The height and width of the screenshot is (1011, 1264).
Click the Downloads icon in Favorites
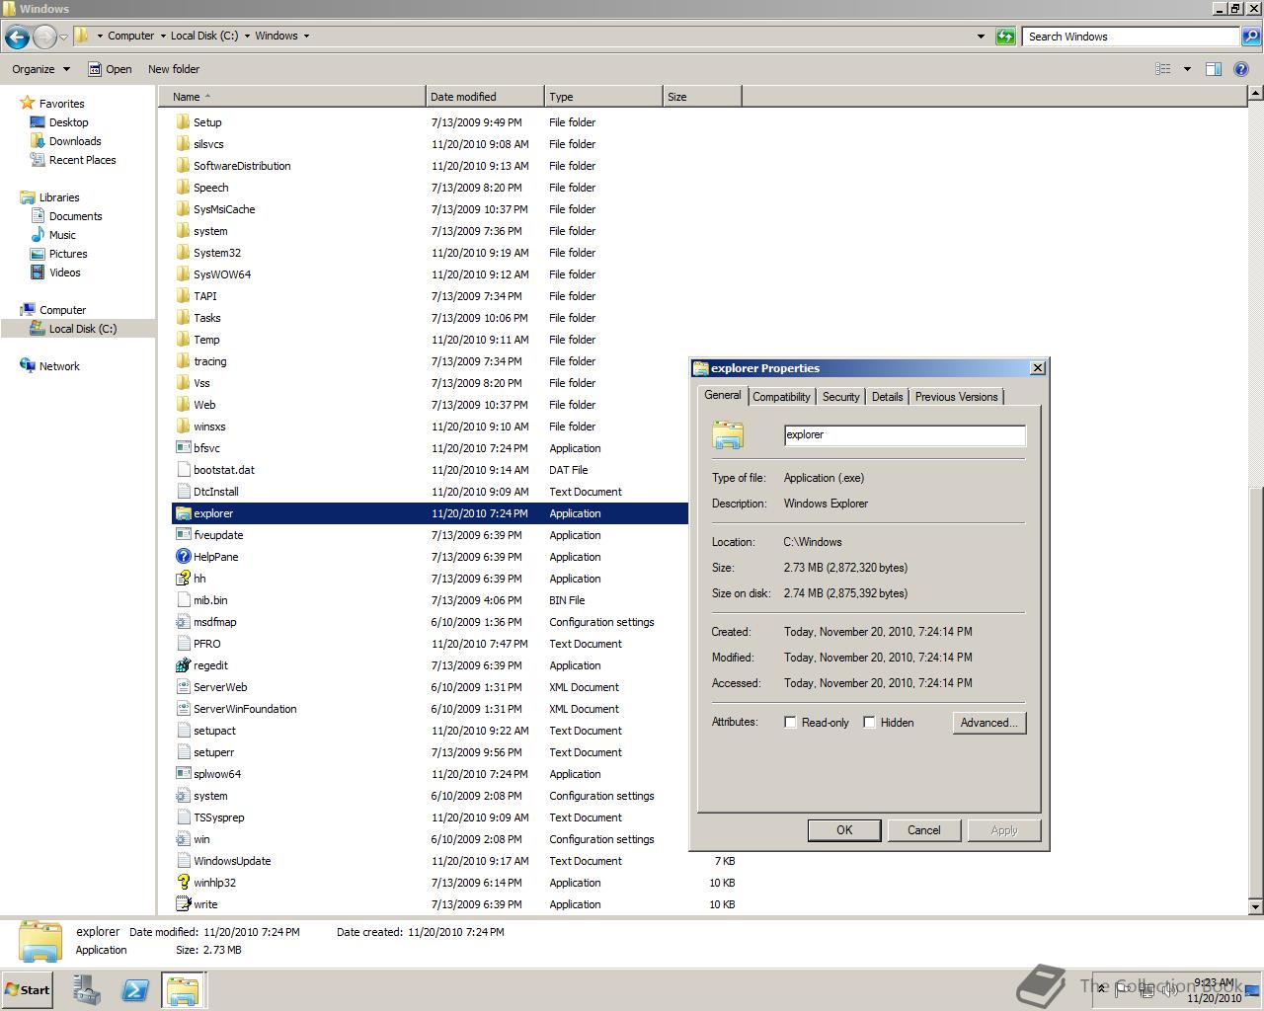(38, 141)
